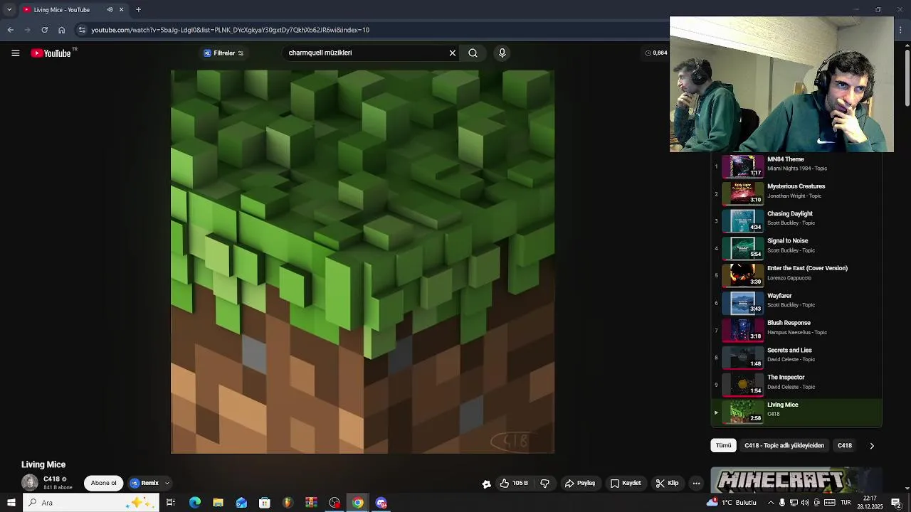Open File Explorer from the taskbar
911x512 pixels.
click(218, 503)
